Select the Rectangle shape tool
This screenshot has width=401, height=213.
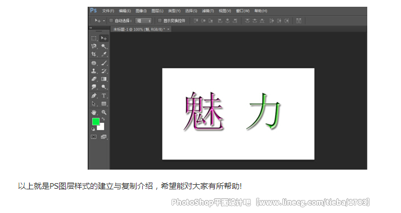coord(103,104)
